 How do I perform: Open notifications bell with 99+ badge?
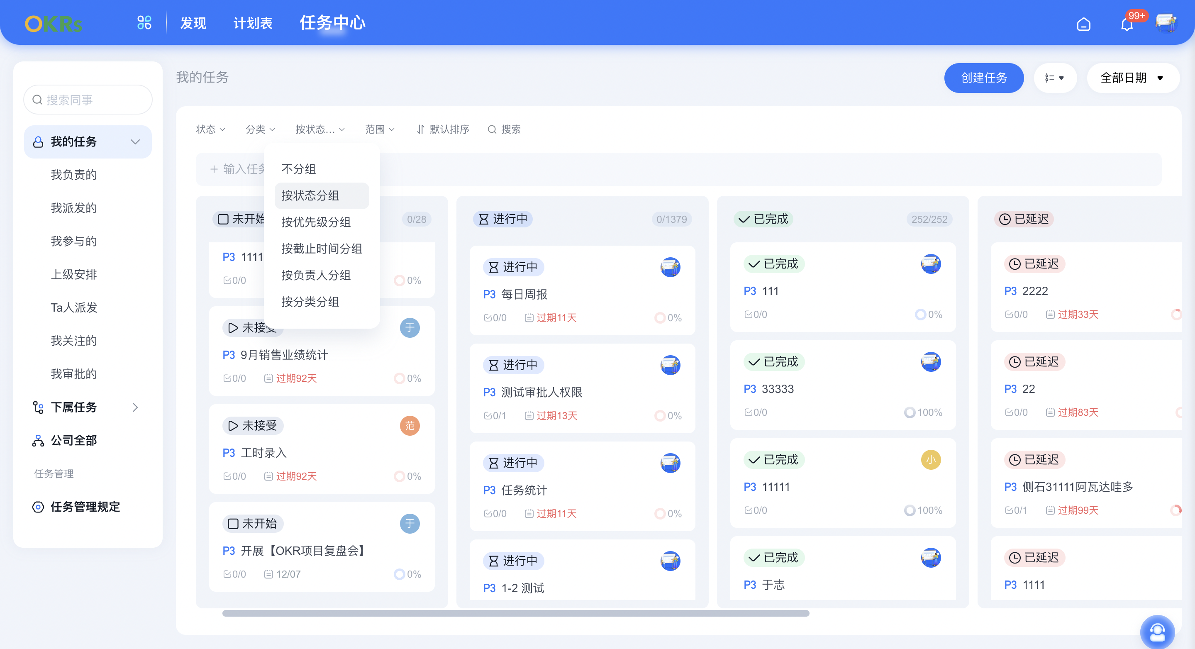pos(1127,23)
